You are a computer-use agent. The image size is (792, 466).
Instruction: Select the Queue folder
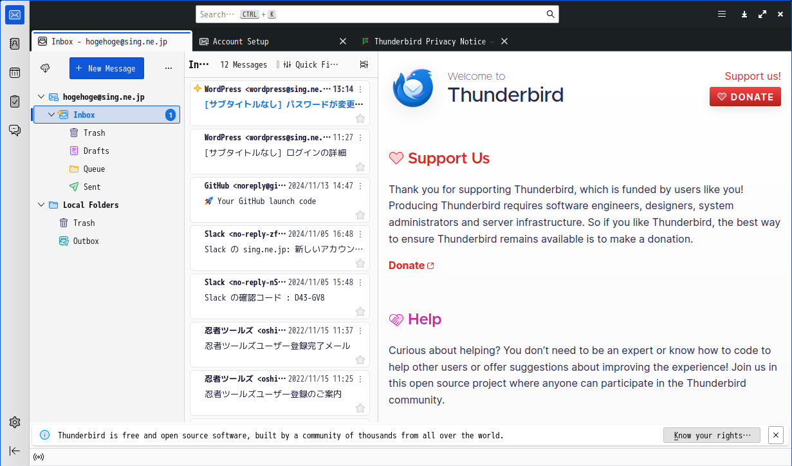tap(106, 169)
